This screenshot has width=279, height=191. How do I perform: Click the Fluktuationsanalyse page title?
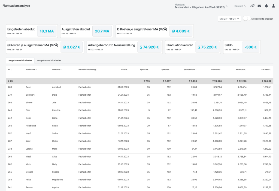click(x=16, y=6)
